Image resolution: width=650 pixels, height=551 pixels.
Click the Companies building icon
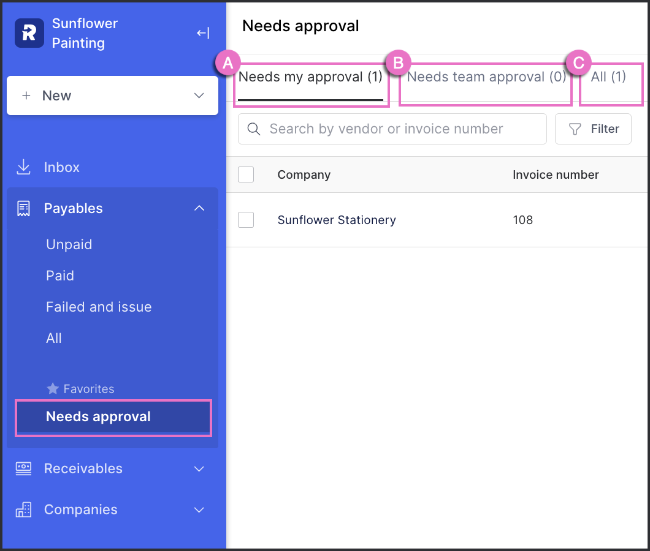point(24,509)
